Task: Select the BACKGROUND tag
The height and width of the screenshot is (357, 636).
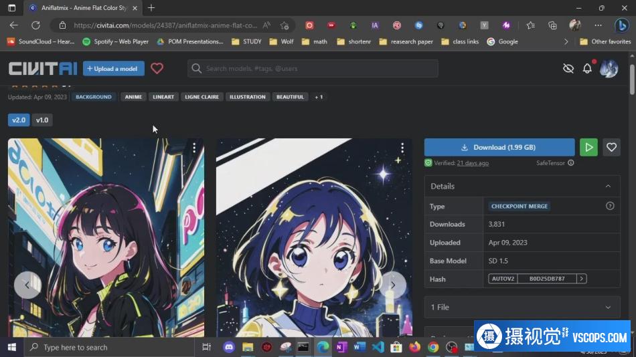Action: [93, 97]
